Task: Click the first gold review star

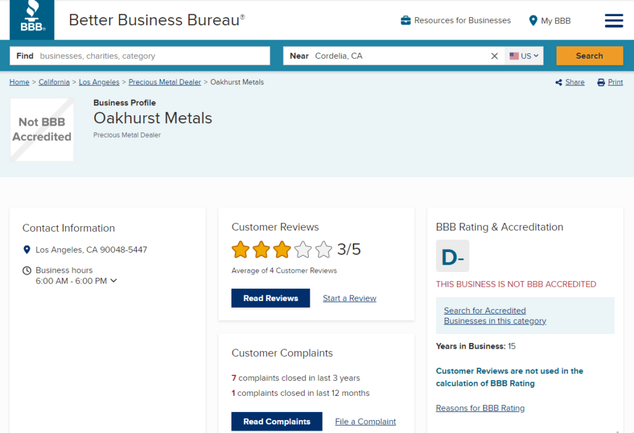Action: click(241, 250)
